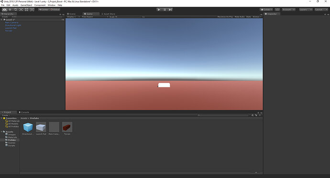Select the All Materials favorite search
Viewport: 330px width, 178px height.
12,121
